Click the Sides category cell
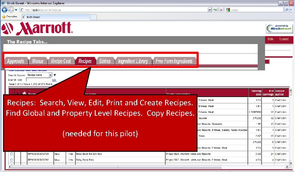 pos(201,136)
